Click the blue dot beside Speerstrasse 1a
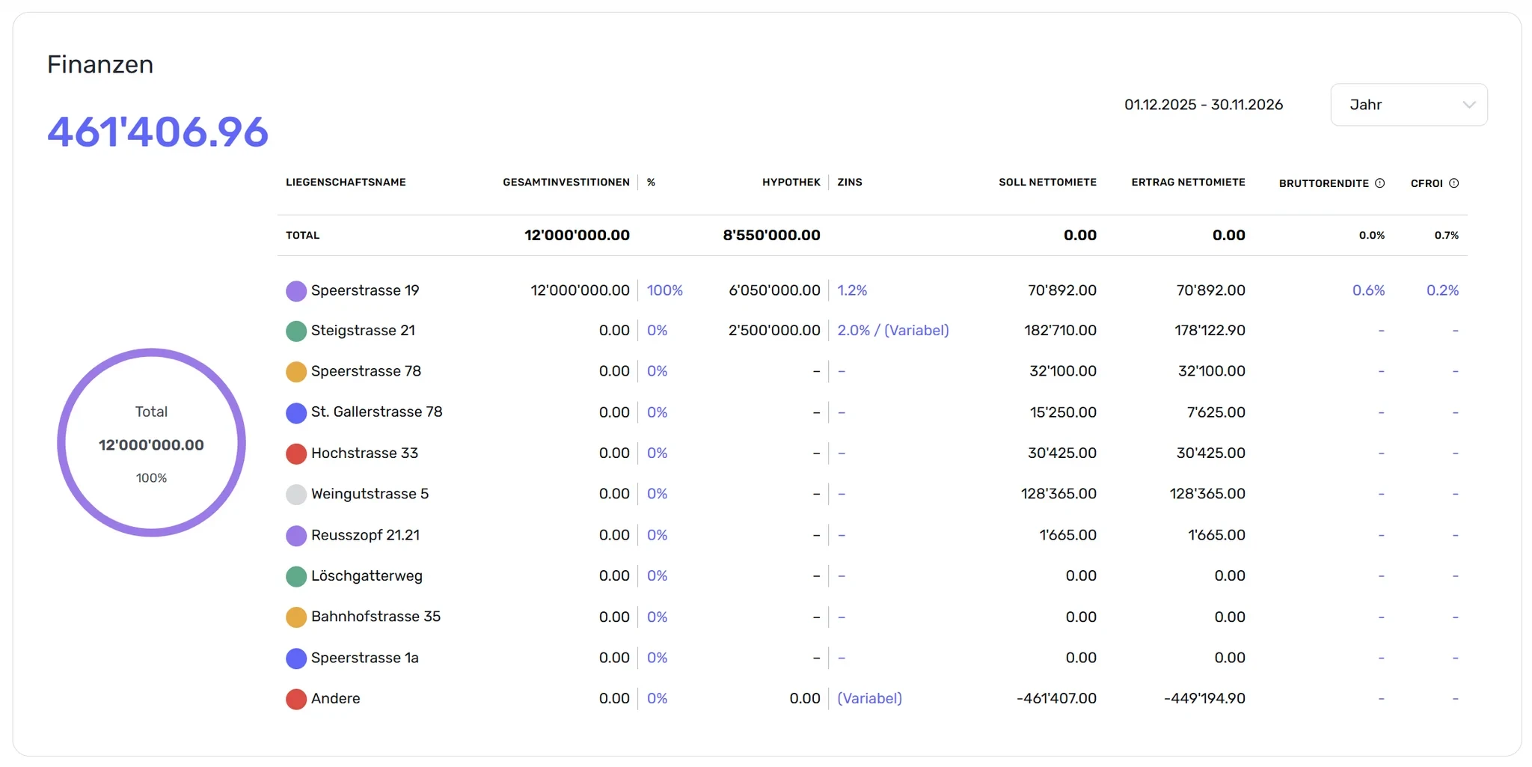 coord(296,658)
